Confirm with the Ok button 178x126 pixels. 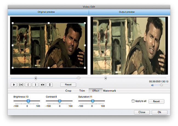[x=159, y=112]
